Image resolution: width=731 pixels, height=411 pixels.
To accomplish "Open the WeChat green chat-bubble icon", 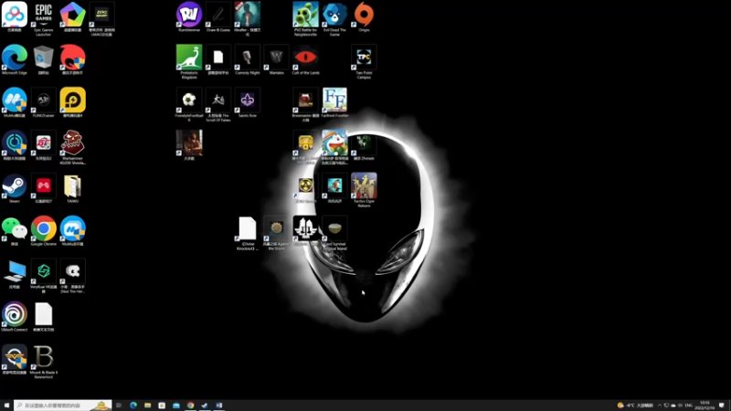I will (x=15, y=229).
